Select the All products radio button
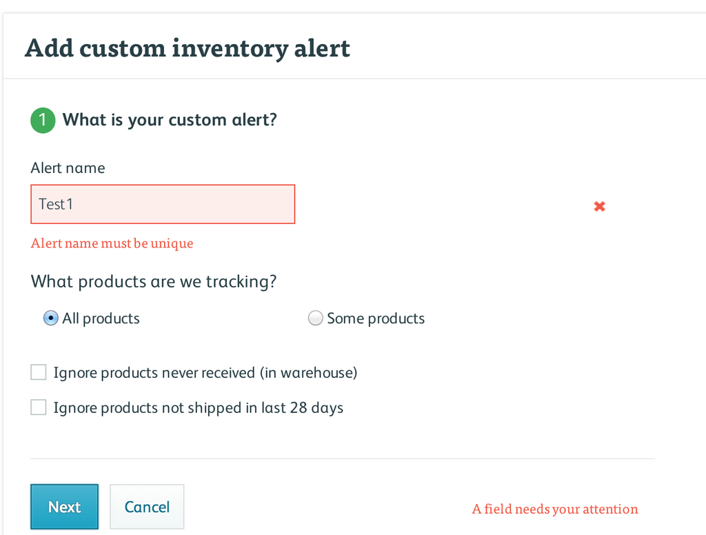Viewport: 706px width, 535px height. point(50,319)
